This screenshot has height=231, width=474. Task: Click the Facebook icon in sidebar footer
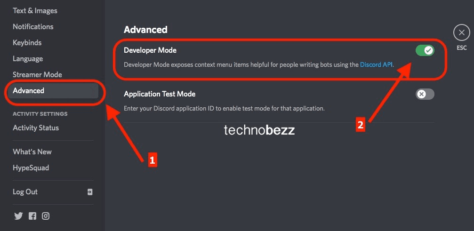pyautogui.click(x=32, y=216)
